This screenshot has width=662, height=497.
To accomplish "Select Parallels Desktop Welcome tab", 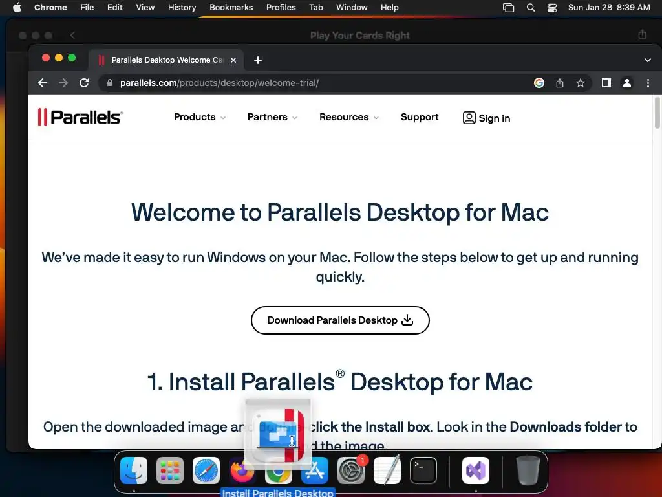I will point(167,60).
